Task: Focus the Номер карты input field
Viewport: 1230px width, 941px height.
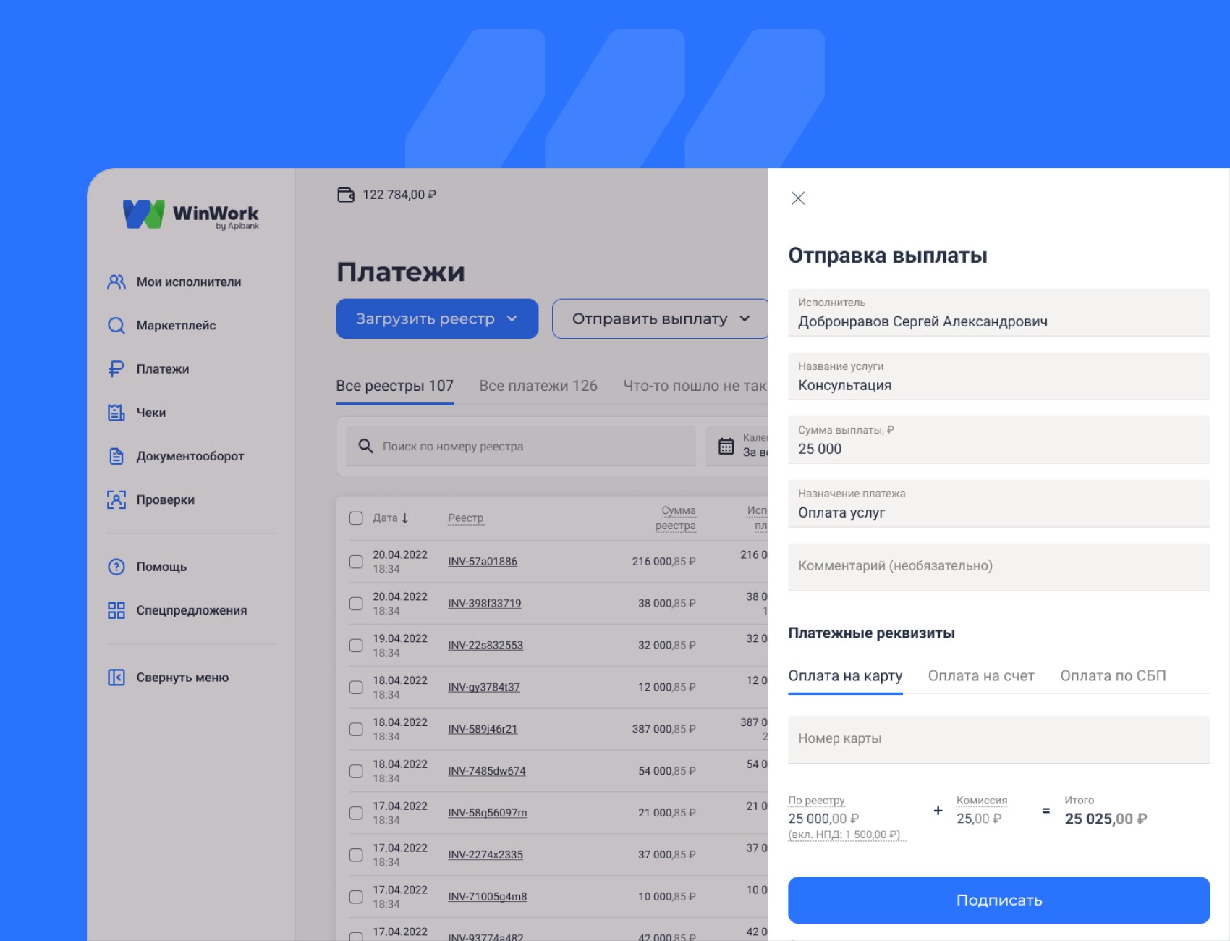Action: click(x=998, y=739)
